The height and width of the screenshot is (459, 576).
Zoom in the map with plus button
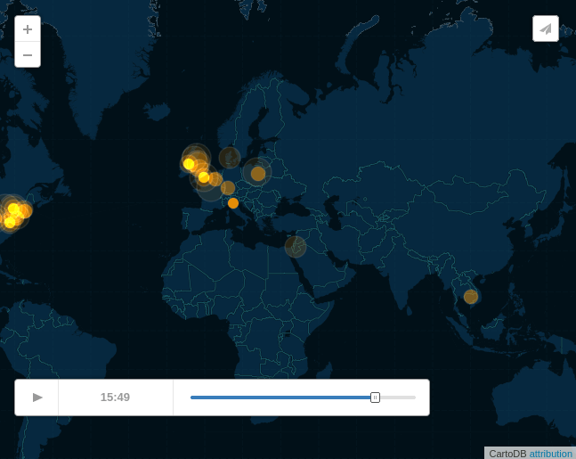tap(28, 29)
